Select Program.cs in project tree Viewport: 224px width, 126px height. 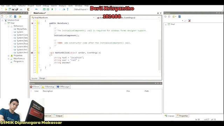point(19,61)
